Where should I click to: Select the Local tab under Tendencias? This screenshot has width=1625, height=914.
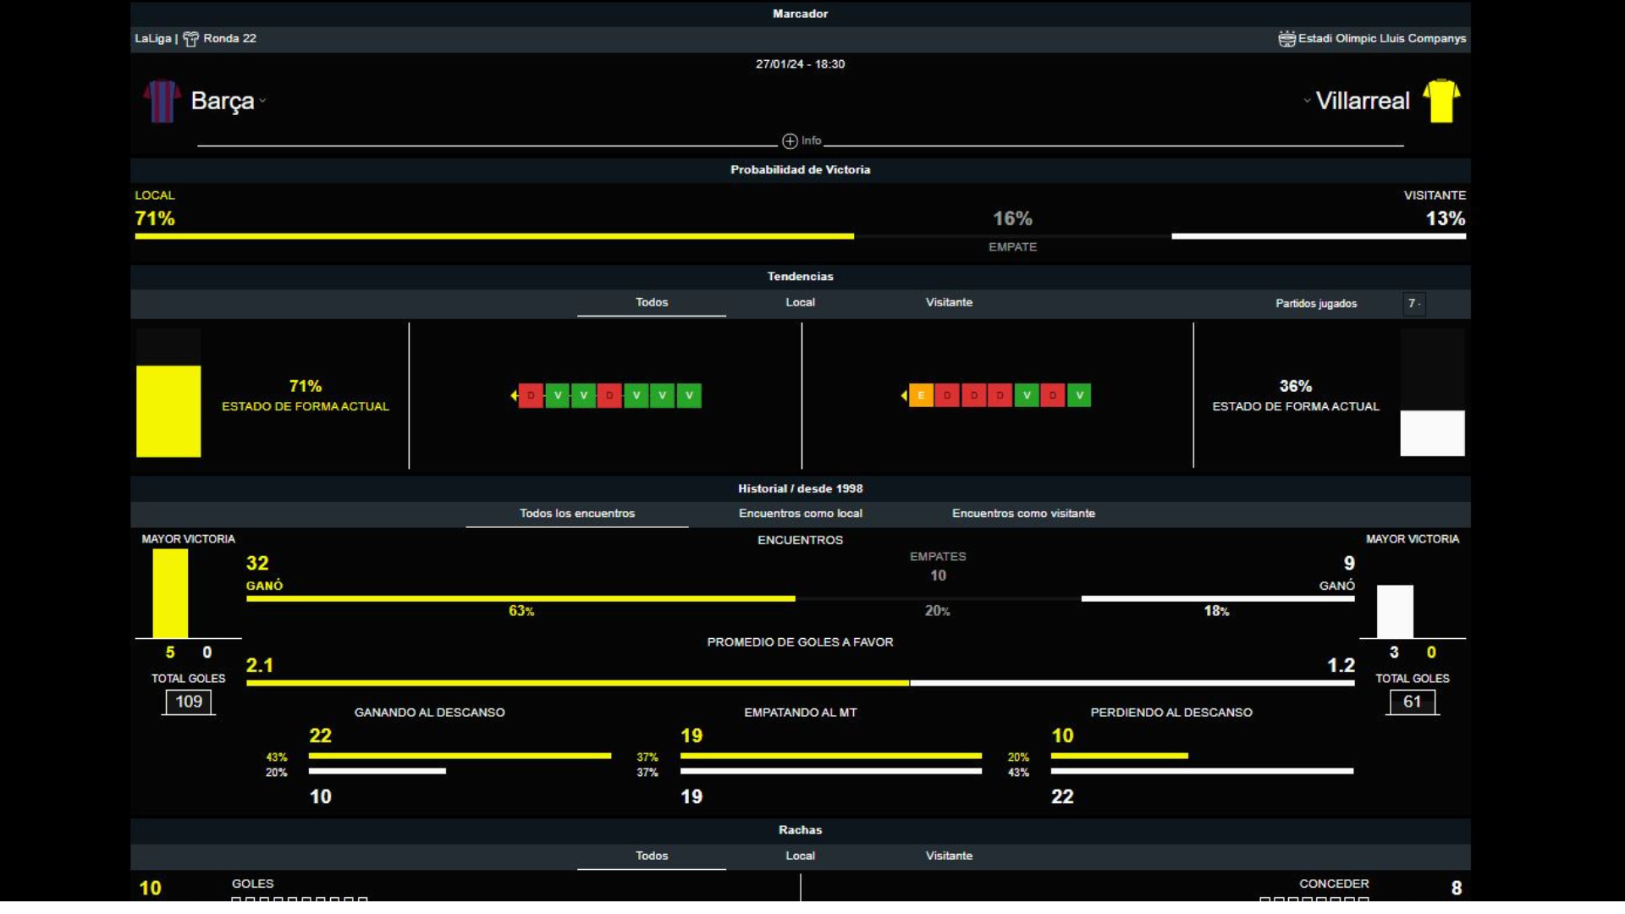point(800,303)
